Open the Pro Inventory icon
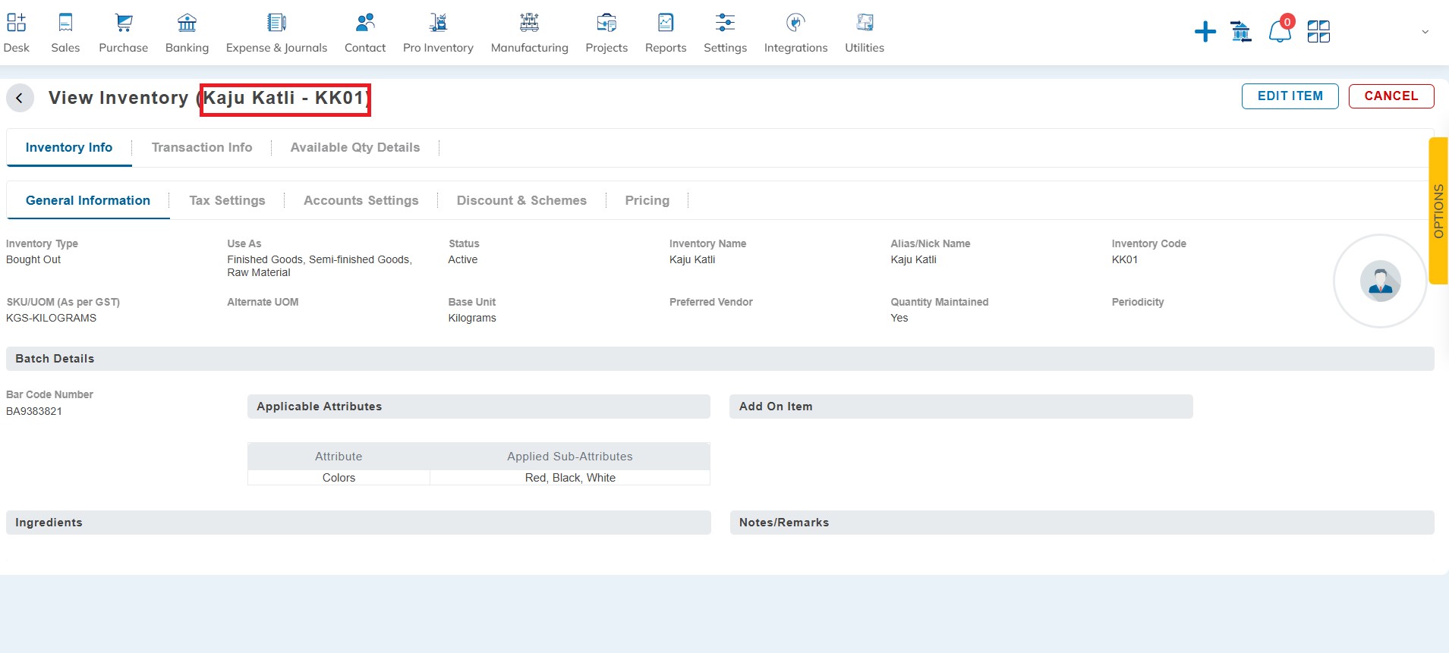Image resolution: width=1449 pixels, height=653 pixels. [438, 23]
